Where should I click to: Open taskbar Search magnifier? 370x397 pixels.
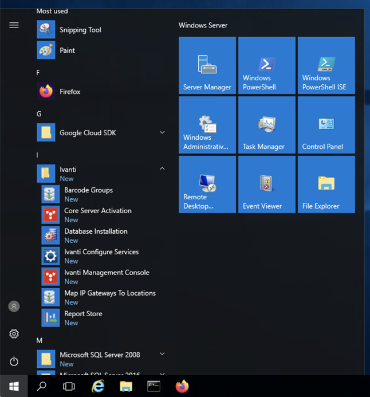coord(41,386)
